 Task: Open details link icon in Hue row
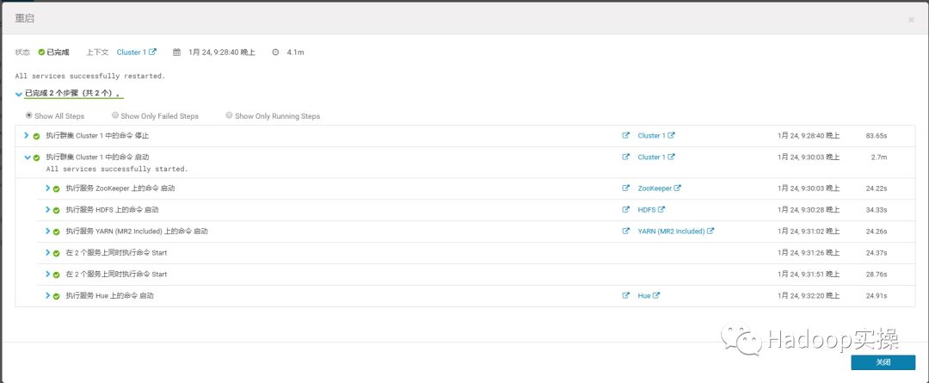[x=625, y=295]
